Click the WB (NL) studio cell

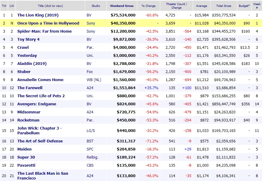[x=94, y=80]
